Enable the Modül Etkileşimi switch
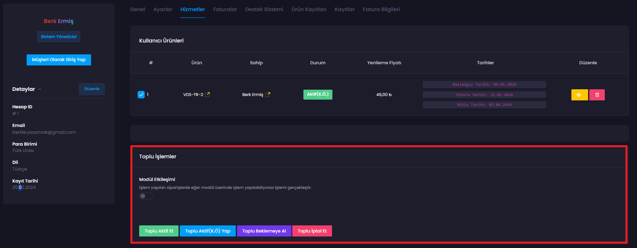The width and height of the screenshot is (637, 248). coord(146,196)
